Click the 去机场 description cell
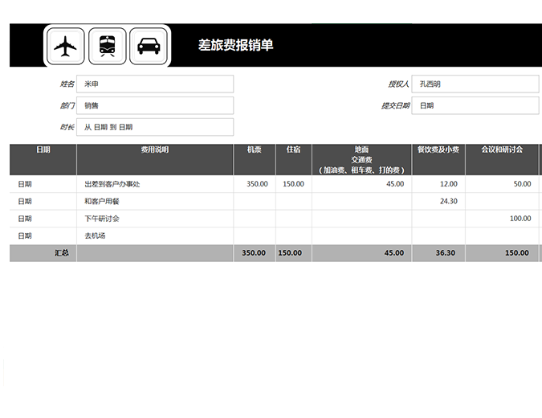This screenshot has height=418, width=542. (x=155, y=236)
